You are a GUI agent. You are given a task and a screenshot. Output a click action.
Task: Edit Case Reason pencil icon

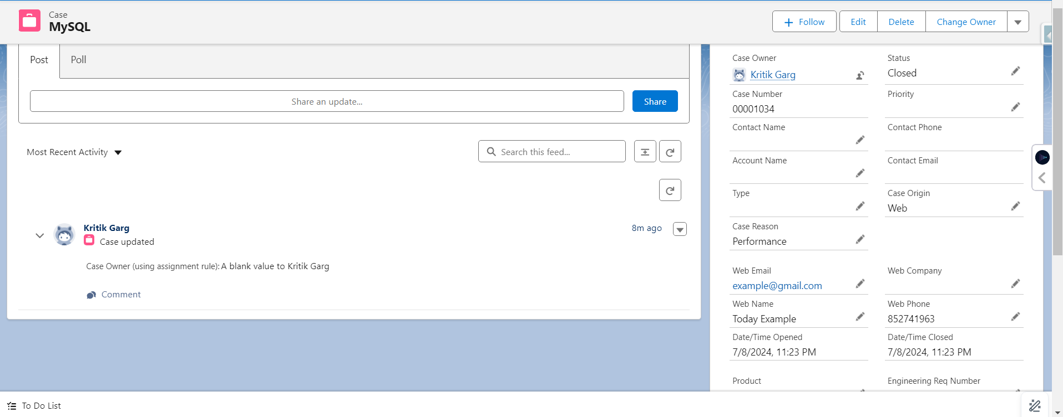860,239
